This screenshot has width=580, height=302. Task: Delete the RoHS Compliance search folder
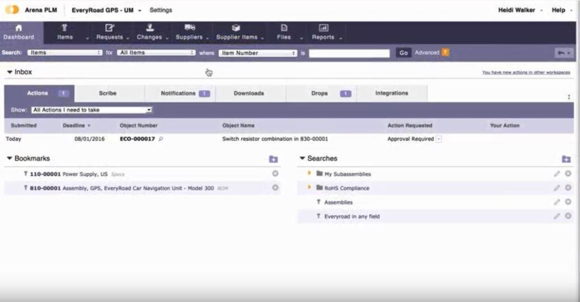pyautogui.click(x=568, y=187)
